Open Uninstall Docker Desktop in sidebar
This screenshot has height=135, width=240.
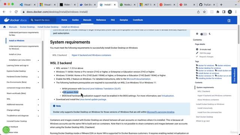click(x=16, y=121)
